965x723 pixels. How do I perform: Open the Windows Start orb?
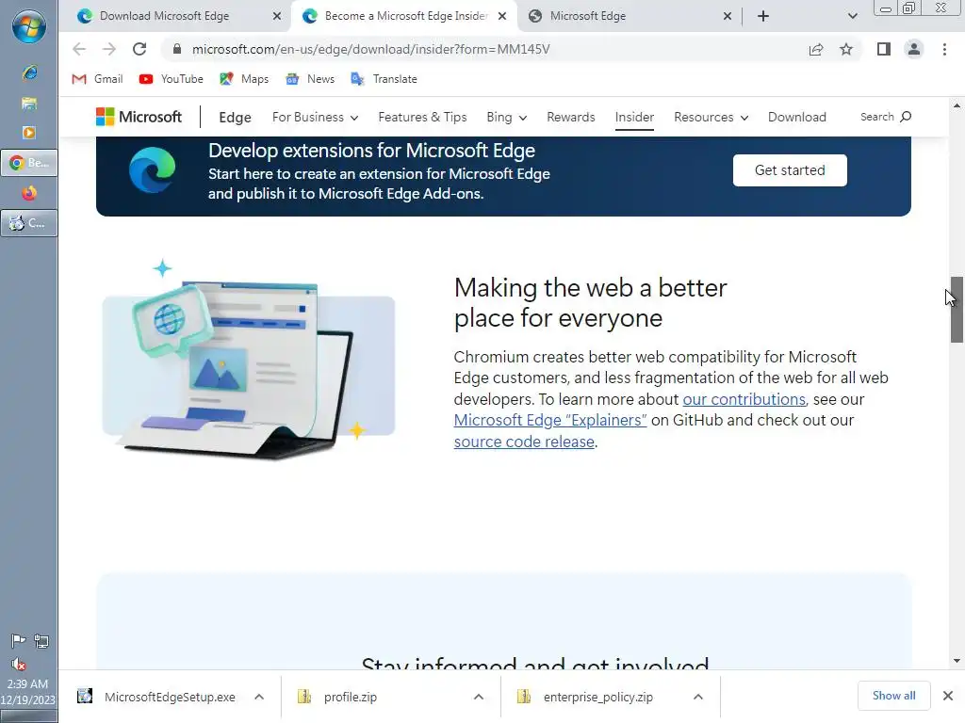pos(28,27)
